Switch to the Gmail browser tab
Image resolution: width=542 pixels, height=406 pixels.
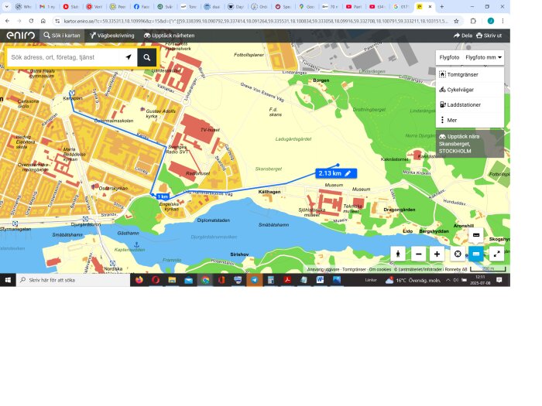(x=47, y=6)
